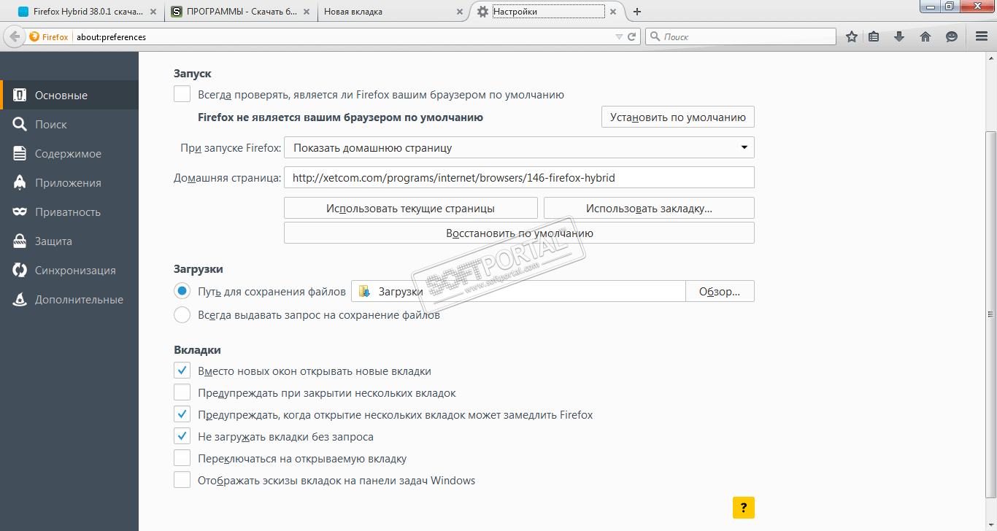997x531 pixels.
Task: Click the Домашняя страница URL field
Action: tap(519, 177)
